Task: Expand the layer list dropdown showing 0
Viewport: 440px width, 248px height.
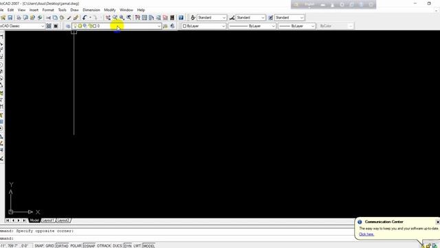Action: click(159, 26)
